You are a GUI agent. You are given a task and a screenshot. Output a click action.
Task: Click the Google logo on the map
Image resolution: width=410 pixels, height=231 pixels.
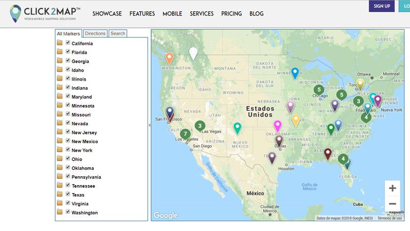pyautogui.click(x=166, y=215)
